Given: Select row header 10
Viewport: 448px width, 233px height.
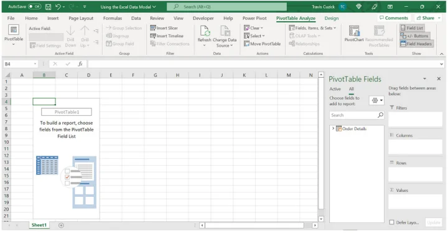Looking at the screenshot, I should coord(6,142).
